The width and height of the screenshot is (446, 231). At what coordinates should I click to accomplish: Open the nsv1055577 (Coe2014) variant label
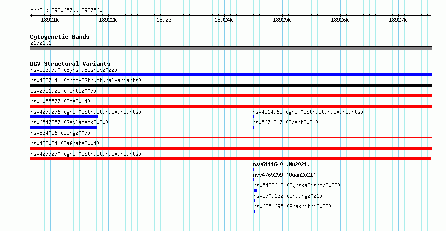tap(60, 101)
